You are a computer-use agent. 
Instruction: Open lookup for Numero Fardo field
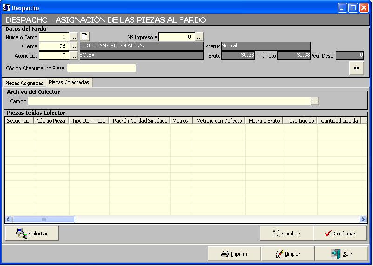pos(73,37)
